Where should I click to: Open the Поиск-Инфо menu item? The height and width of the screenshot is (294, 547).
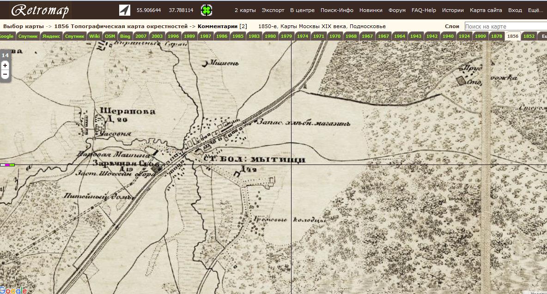tap(337, 10)
